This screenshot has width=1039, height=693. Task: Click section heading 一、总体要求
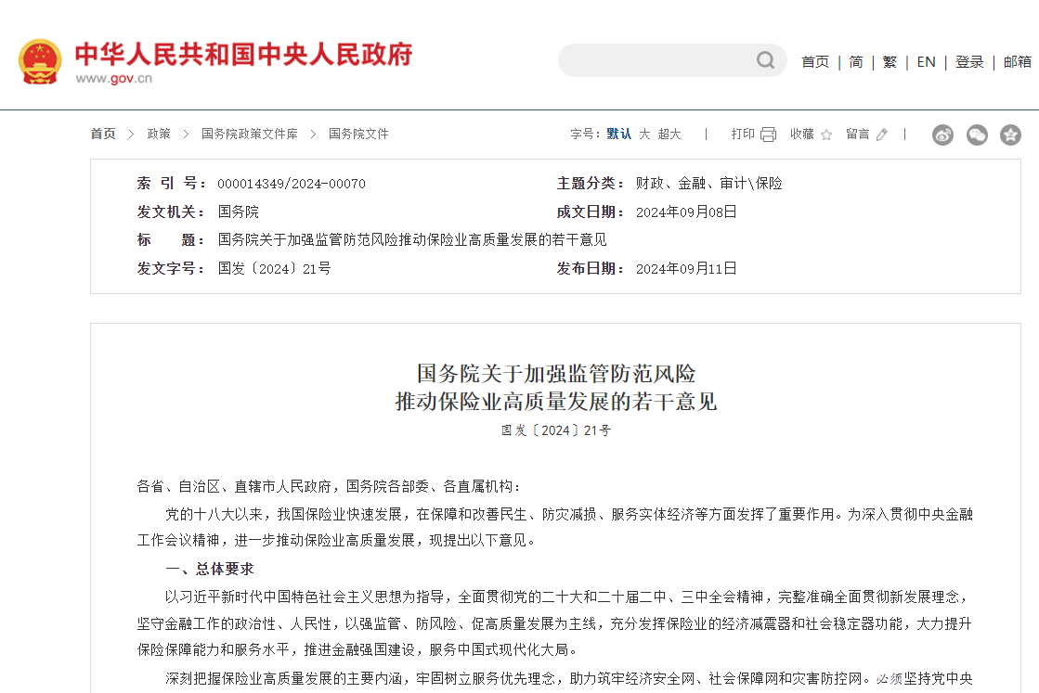coord(210,569)
